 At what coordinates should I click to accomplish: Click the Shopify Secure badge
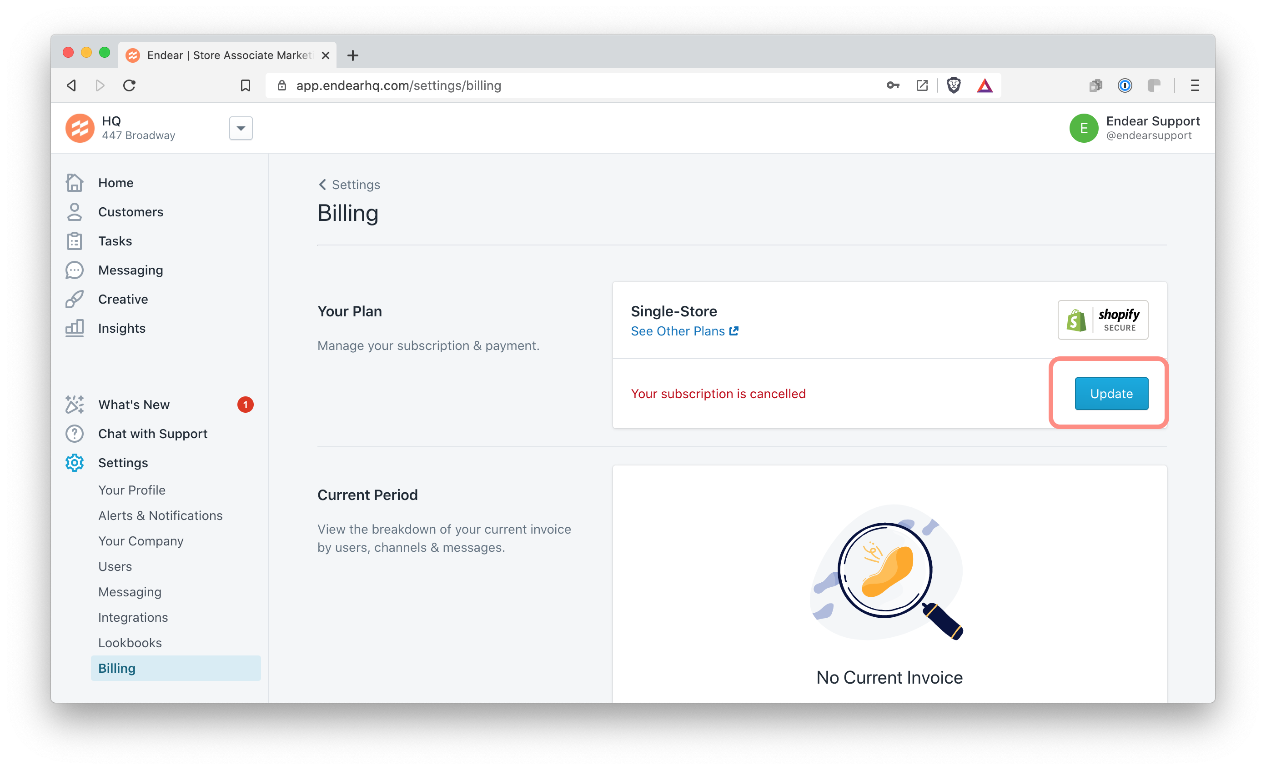coord(1103,320)
